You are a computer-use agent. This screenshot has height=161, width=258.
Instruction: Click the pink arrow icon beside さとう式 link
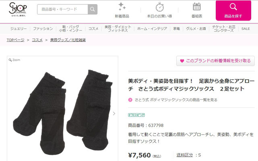pos(130,100)
